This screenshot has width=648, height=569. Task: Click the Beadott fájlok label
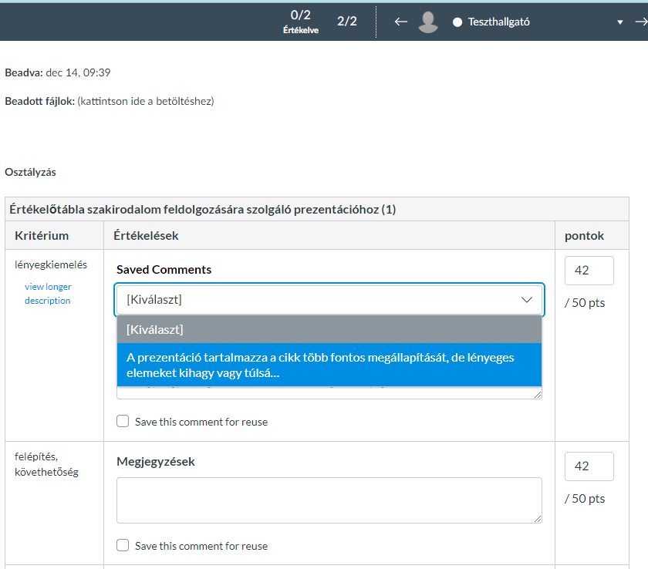39,101
